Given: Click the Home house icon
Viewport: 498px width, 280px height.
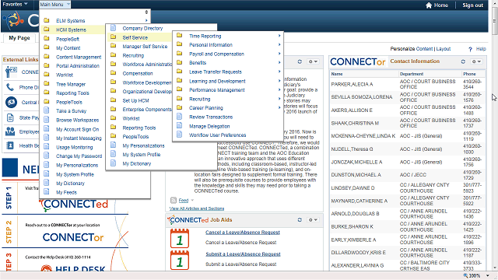Looking at the screenshot, I should pos(429,5).
